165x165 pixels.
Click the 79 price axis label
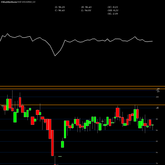(x=157, y=164)
